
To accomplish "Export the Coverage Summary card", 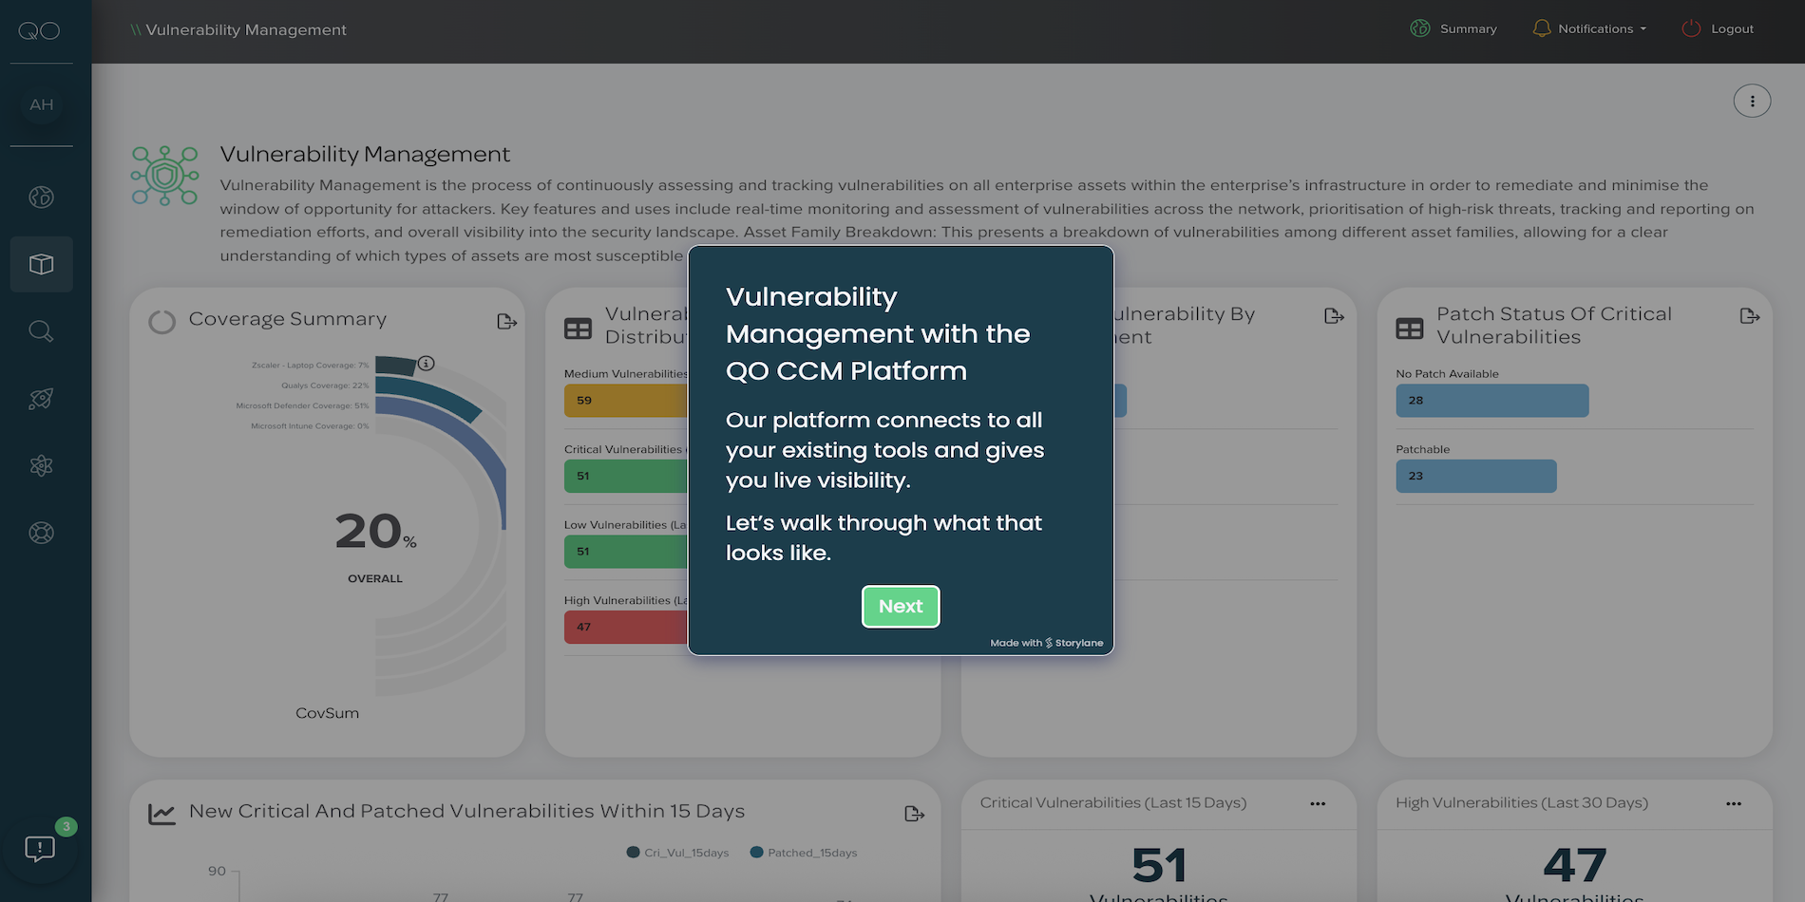I will pyautogui.click(x=506, y=322).
